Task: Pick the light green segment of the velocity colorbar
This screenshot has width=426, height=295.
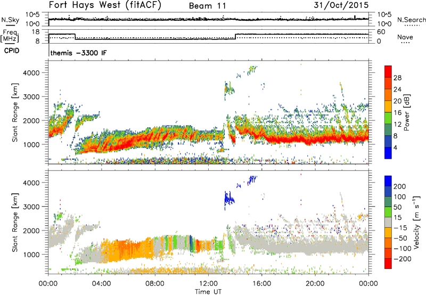Action: (x=388, y=212)
